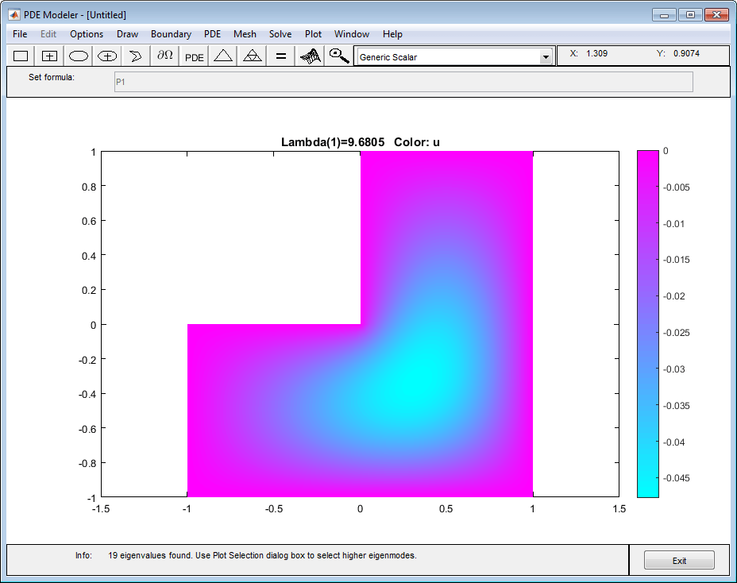This screenshot has height=583, width=737.
Task: Select the draw ellipse tool
Action: (x=78, y=56)
